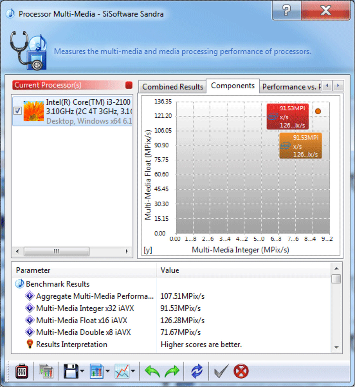Click the 71.67MPix/s value
This screenshot has width=355, height=387.
point(180,332)
